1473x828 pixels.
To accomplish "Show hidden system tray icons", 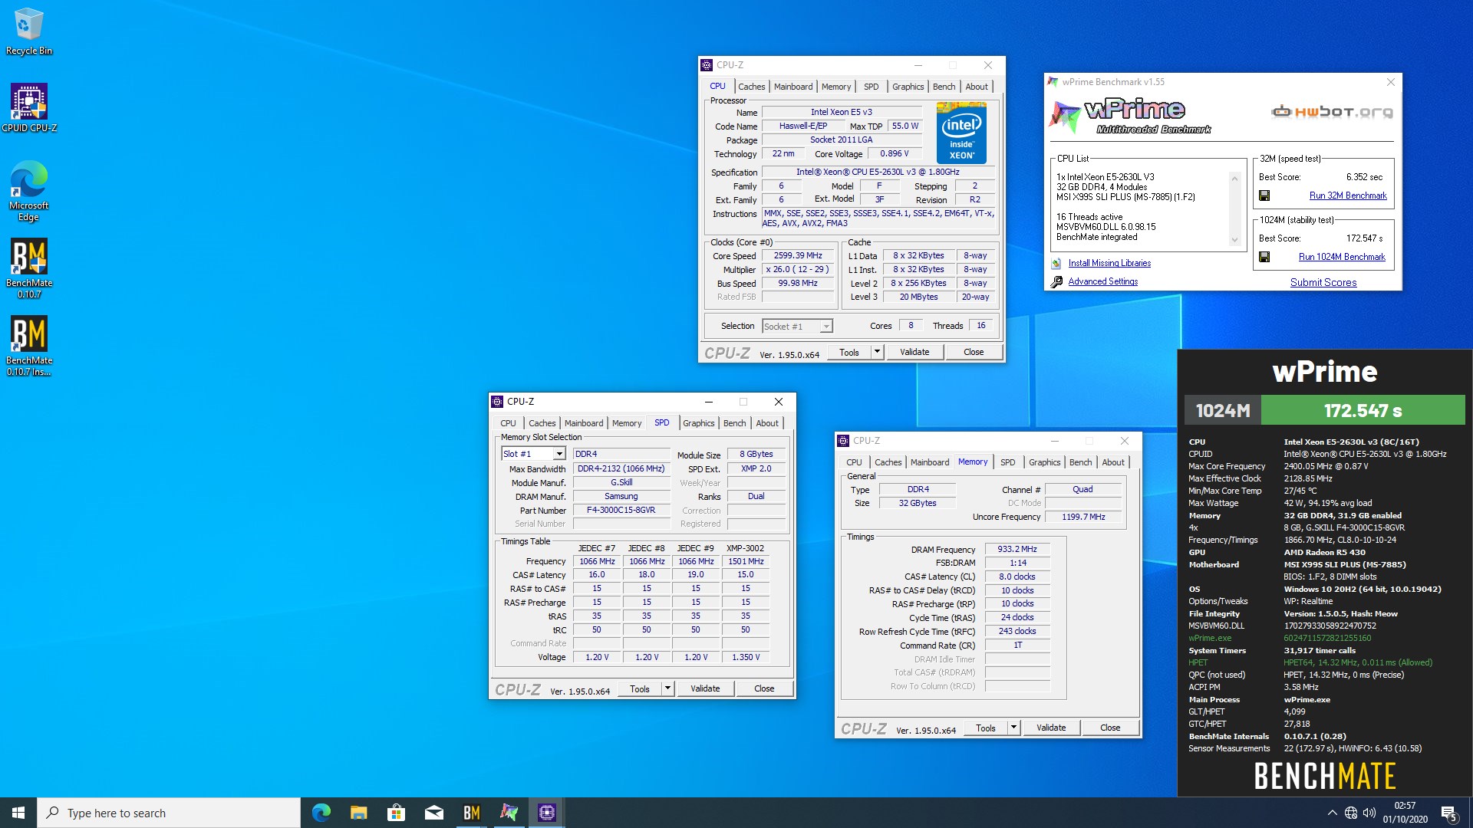I will 1332,813.
